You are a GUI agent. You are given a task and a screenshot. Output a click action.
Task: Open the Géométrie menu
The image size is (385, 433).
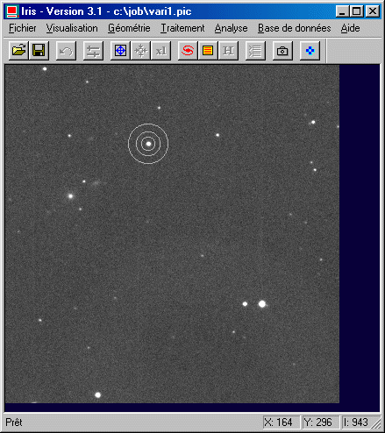[129, 28]
